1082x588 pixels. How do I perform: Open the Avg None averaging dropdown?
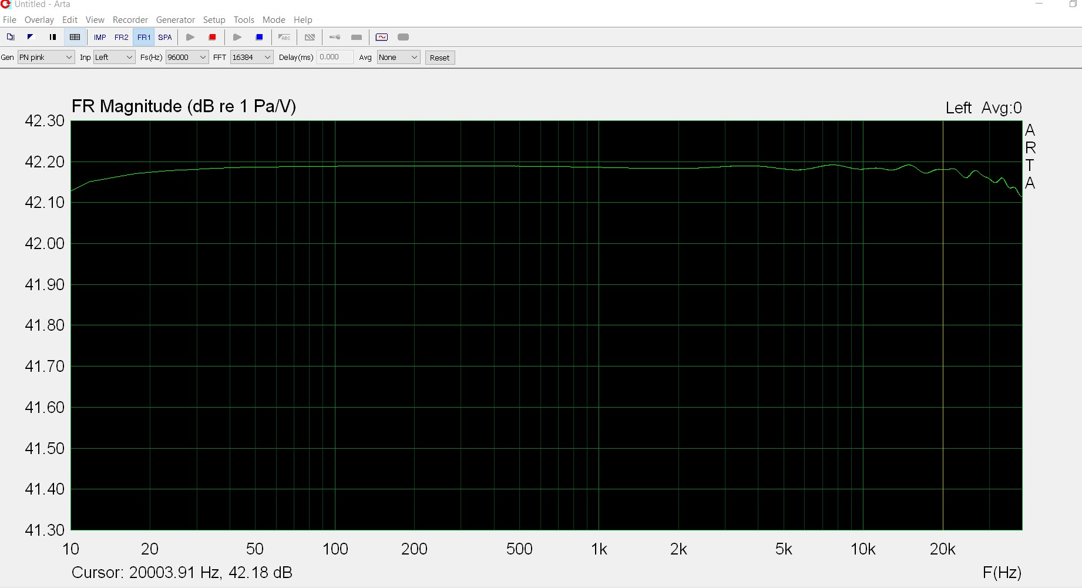tap(398, 57)
